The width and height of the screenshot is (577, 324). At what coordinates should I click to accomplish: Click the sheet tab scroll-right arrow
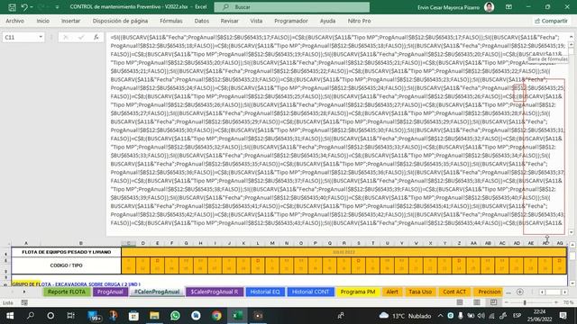24,292
